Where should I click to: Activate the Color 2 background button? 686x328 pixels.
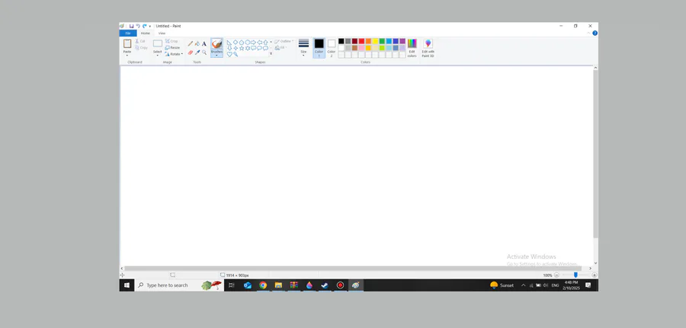(x=332, y=48)
